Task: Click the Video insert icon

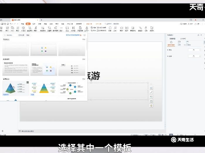Action: 127,28
